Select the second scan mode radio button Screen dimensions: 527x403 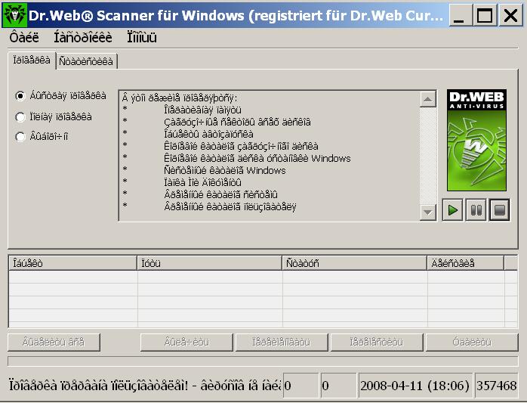(20, 117)
